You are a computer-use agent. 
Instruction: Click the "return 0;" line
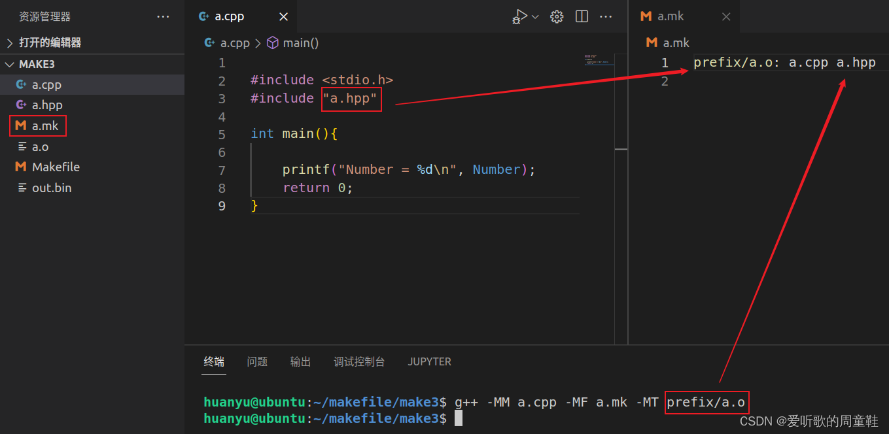coord(318,188)
